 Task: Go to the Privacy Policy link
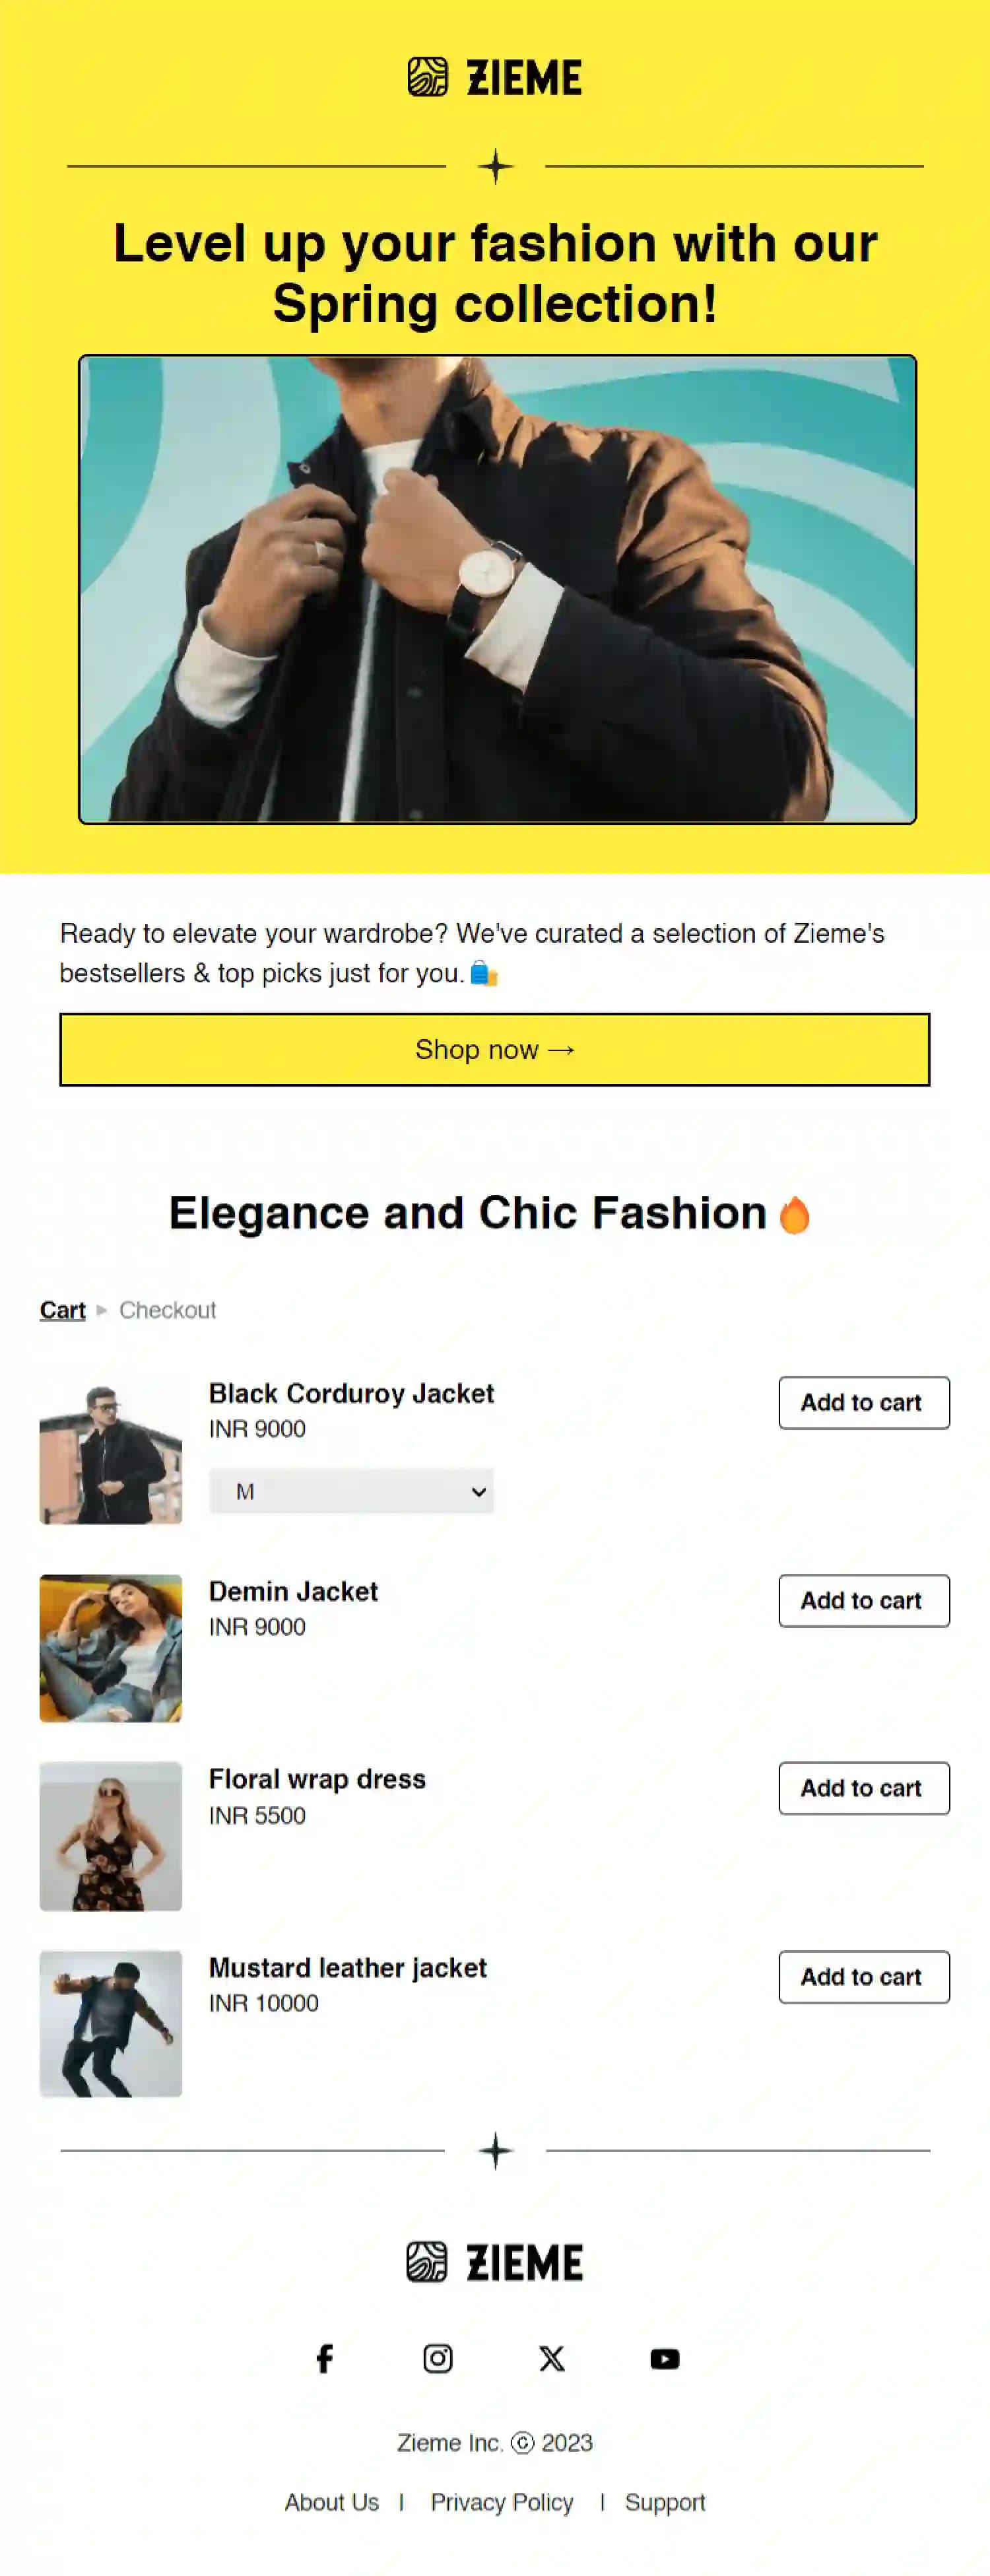coord(502,2502)
